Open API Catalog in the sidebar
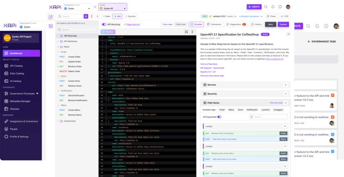 pos(16,66)
